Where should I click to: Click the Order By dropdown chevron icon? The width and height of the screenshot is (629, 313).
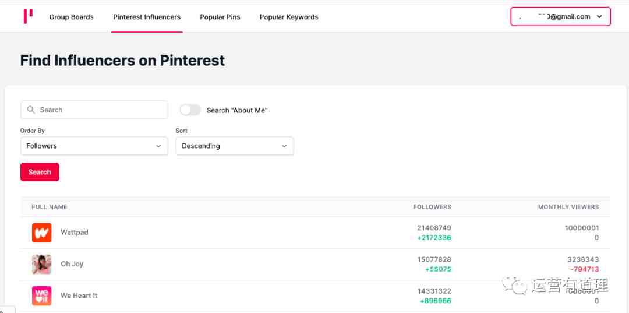[158, 146]
